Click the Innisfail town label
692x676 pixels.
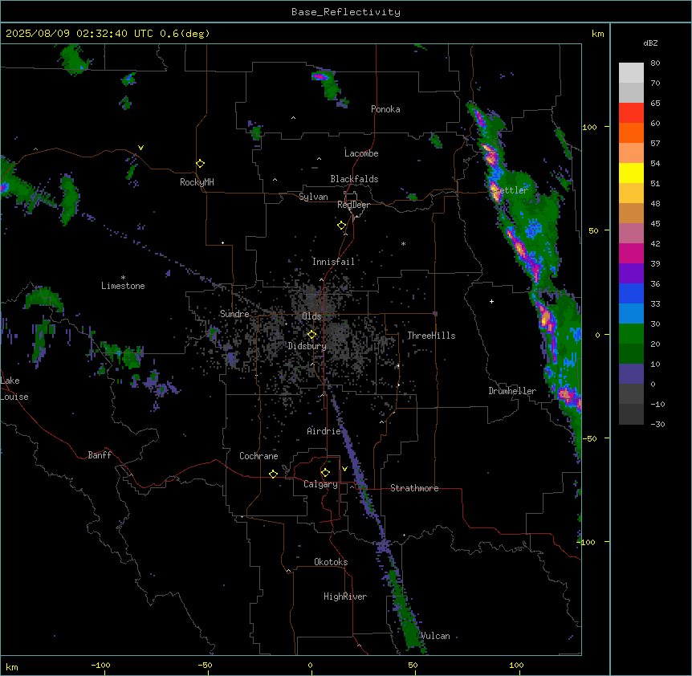coord(333,262)
